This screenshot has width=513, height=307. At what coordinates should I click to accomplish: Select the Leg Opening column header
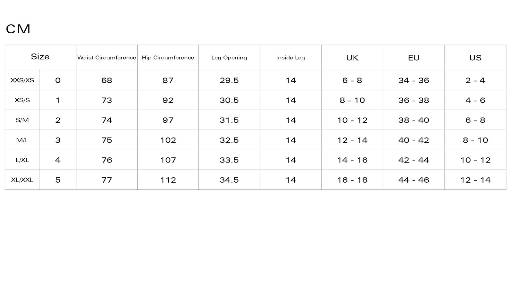[229, 58]
